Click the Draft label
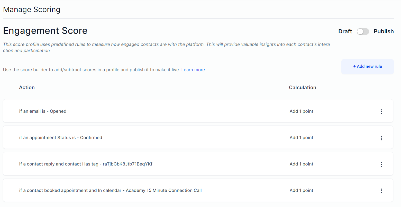The image size is (401, 207). 345,32
